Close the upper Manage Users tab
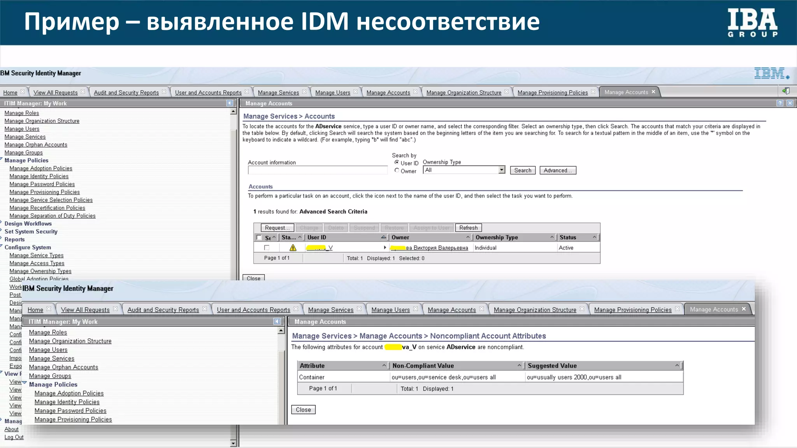Viewport: 797px width, 448px height. tap(355, 92)
